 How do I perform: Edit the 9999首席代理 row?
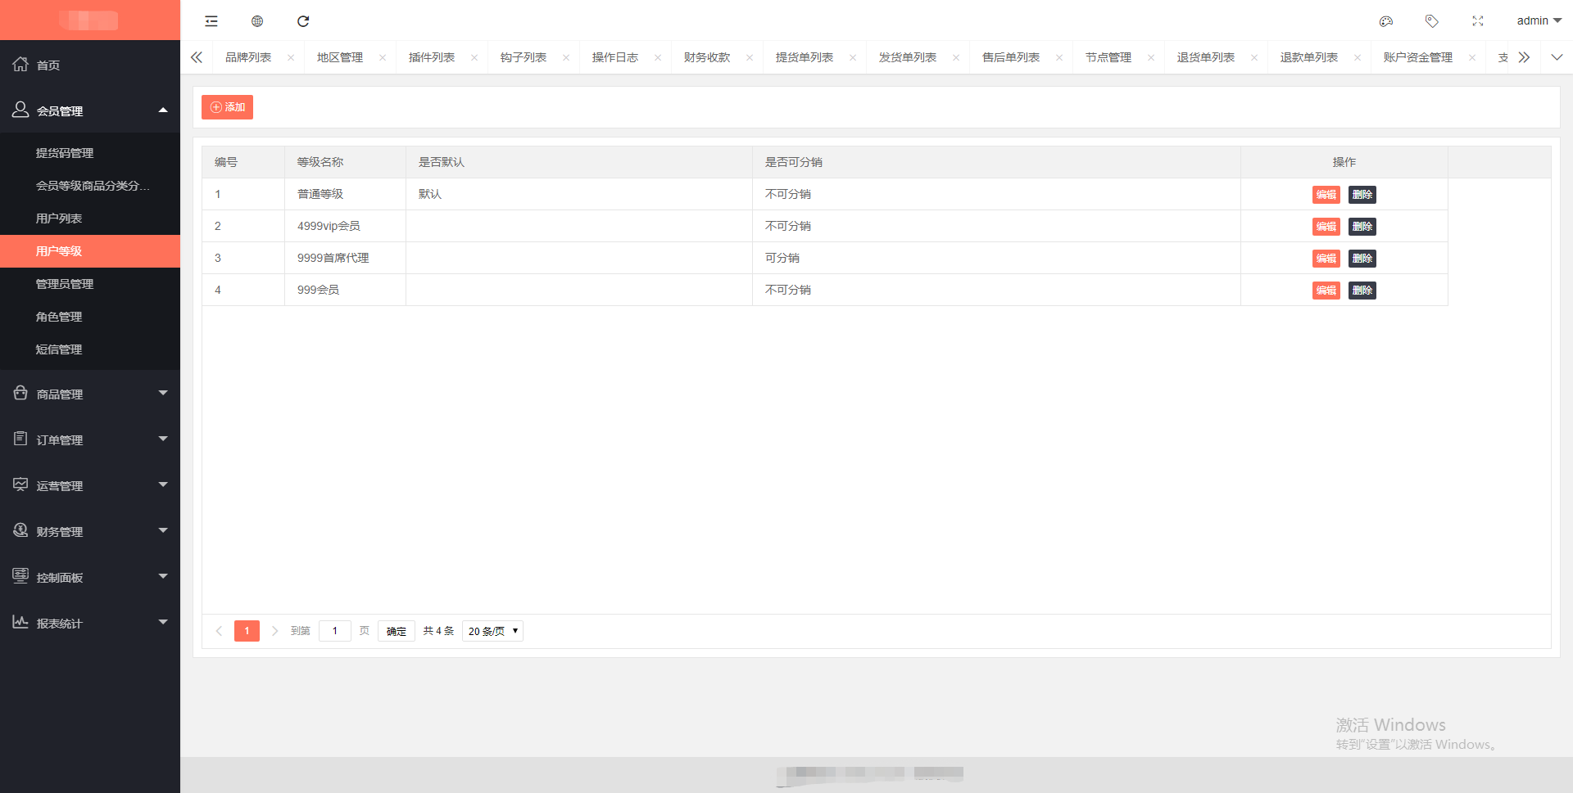click(1326, 259)
